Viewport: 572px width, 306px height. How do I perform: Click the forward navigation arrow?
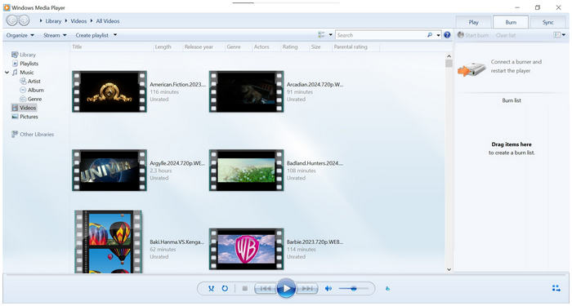point(24,20)
